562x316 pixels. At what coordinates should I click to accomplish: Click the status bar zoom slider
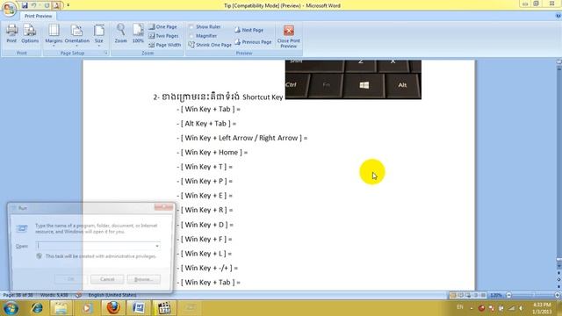[533, 295]
